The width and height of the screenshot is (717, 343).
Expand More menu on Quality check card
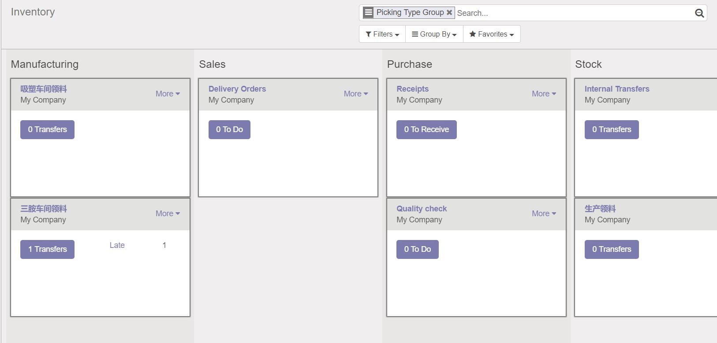coord(544,214)
